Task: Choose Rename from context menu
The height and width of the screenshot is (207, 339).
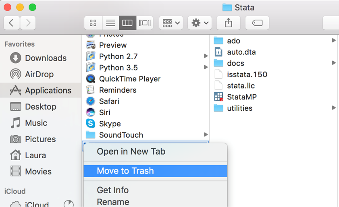Action: coord(156,202)
